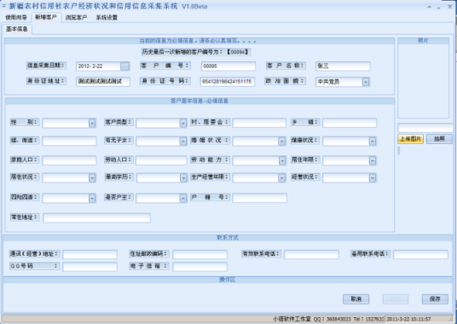This screenshot has height=324, width=457.
Task: Expand the 劳动能力 dropdown
Action: click(x=282, y=160)
